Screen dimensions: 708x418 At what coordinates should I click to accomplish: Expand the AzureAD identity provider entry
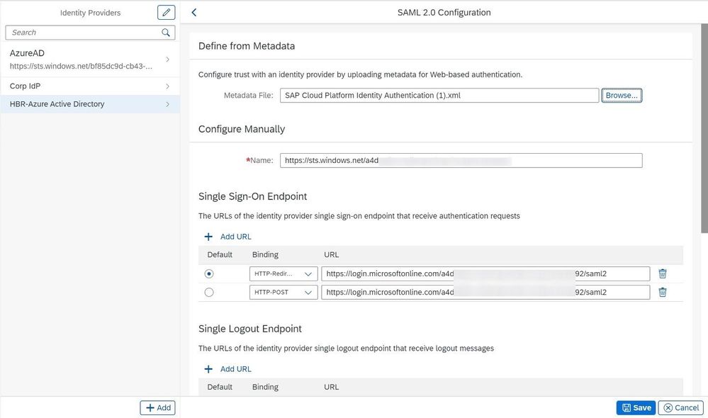tap(167, 60)
